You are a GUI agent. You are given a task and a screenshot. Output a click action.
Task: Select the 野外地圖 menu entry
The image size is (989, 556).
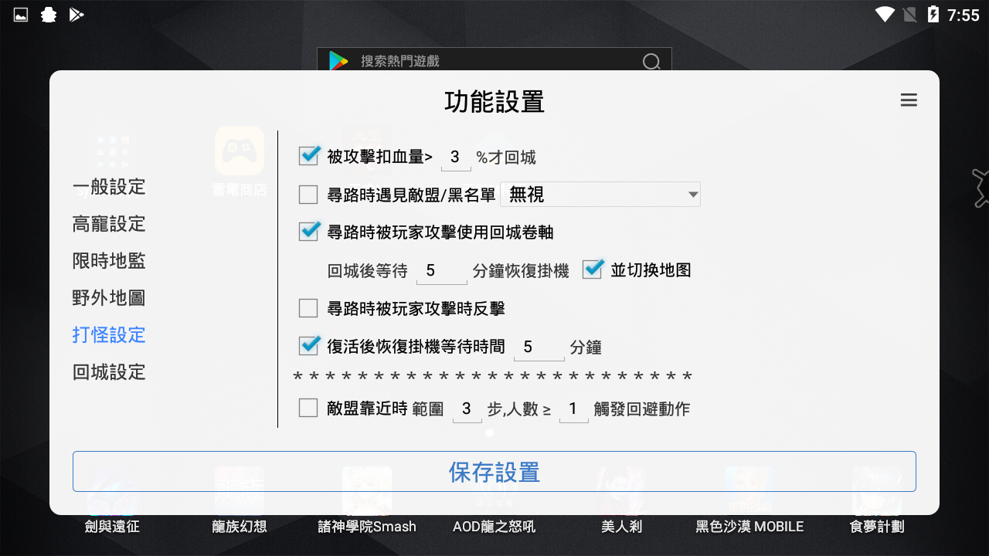point(108,298)
